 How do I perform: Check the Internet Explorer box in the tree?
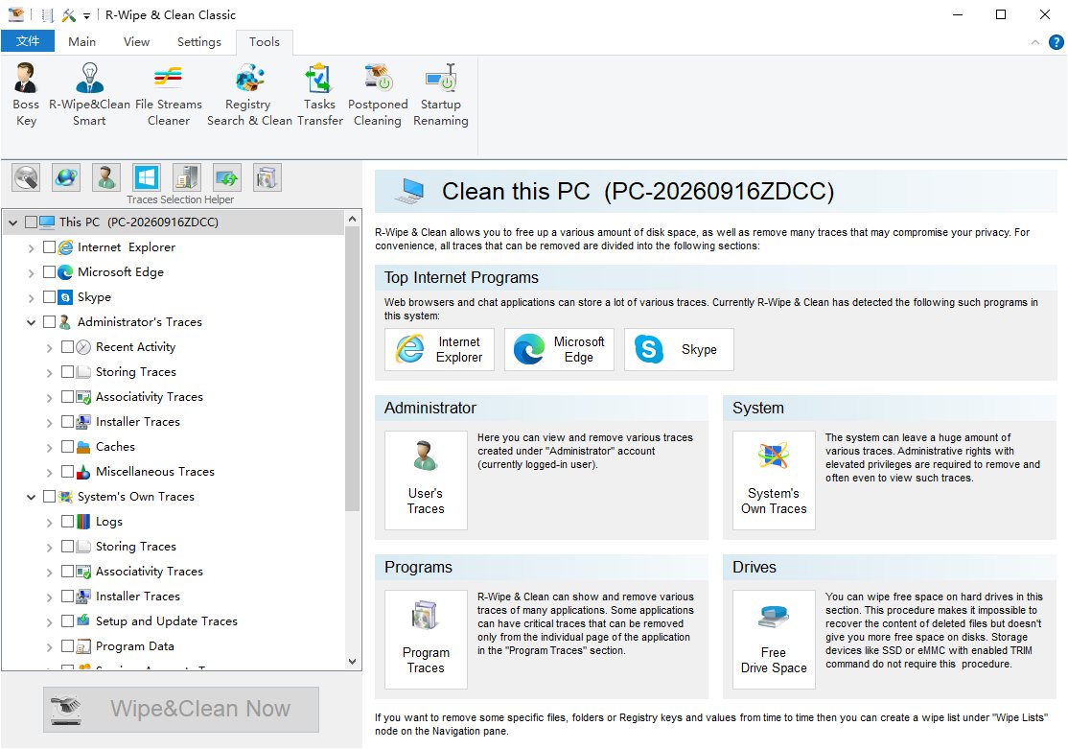point(49,246)
